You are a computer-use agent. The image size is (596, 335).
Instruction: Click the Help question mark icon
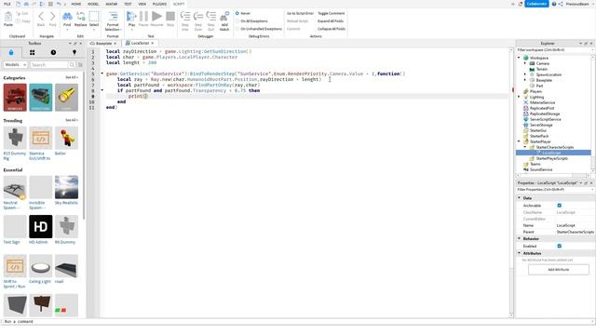tap(554, 4)
